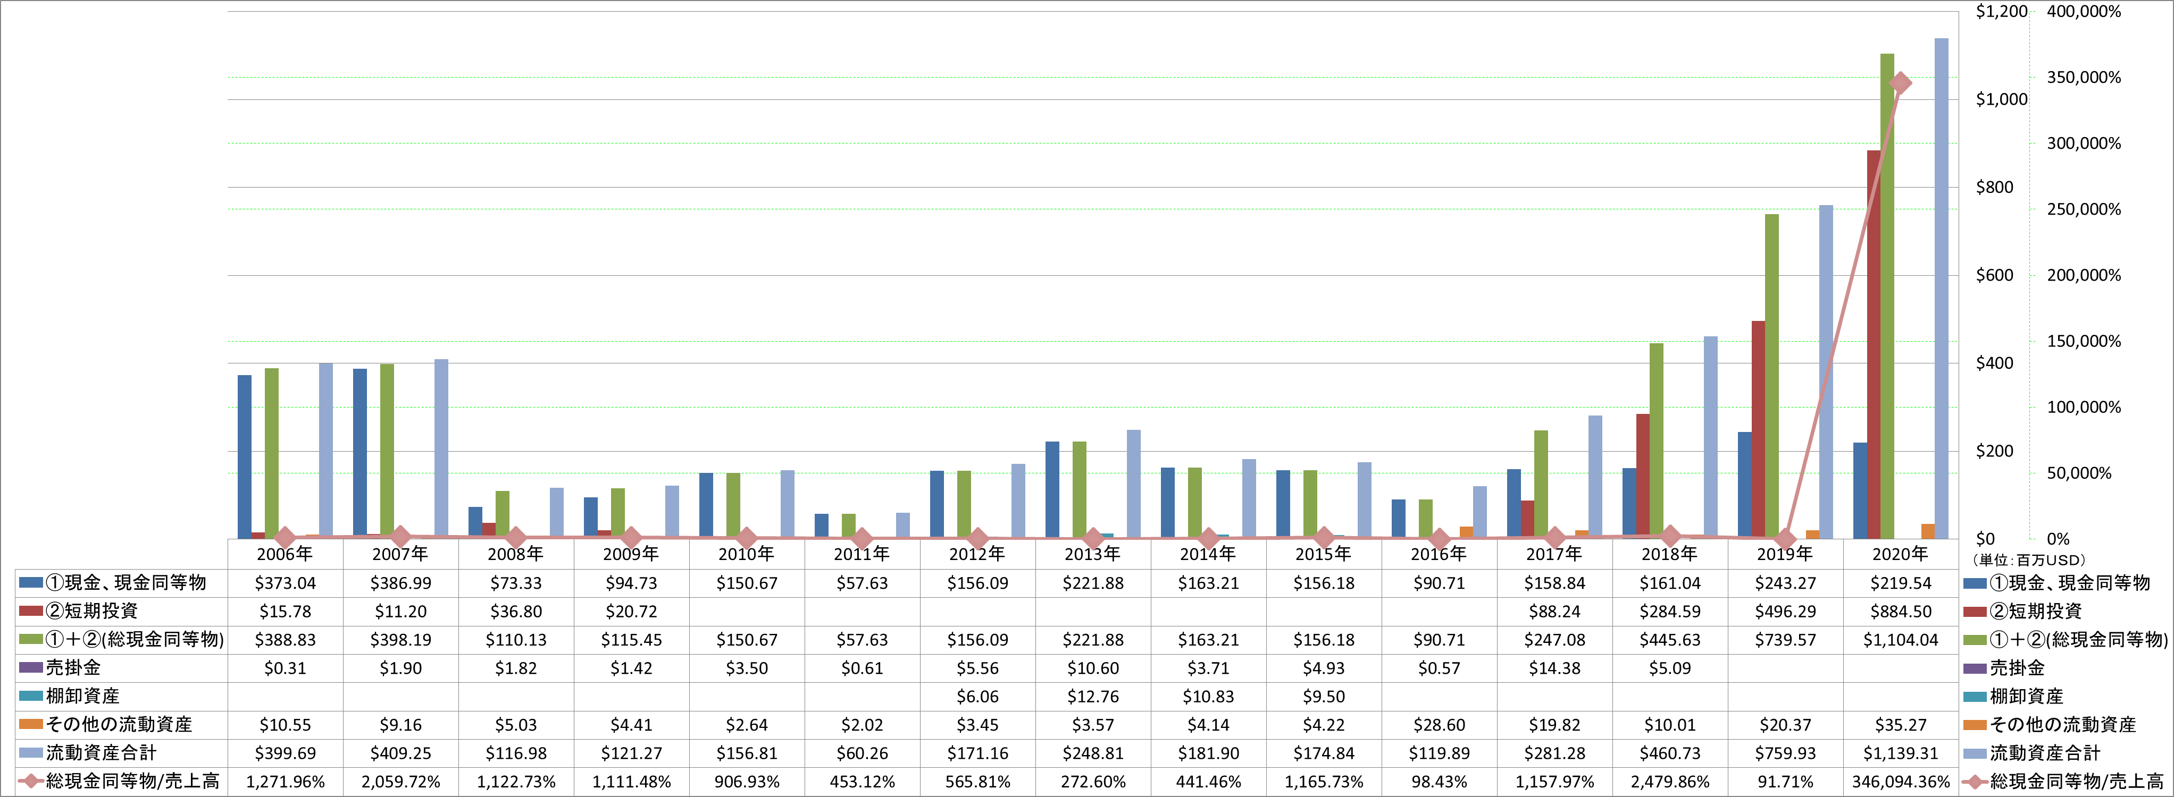Click the right legend label 総現金同等物/売上高

(x=2077, y=782)
